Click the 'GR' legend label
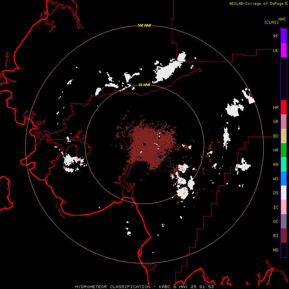The image size is (289, 289). click(276, 122)
